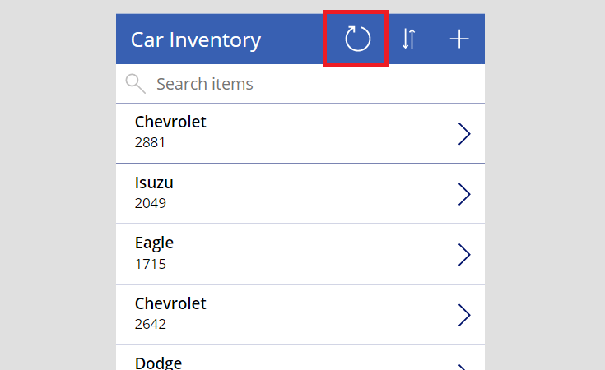Click the 2881 subtitle text
Screen dimensions: 605x370
tap(150, 142)
